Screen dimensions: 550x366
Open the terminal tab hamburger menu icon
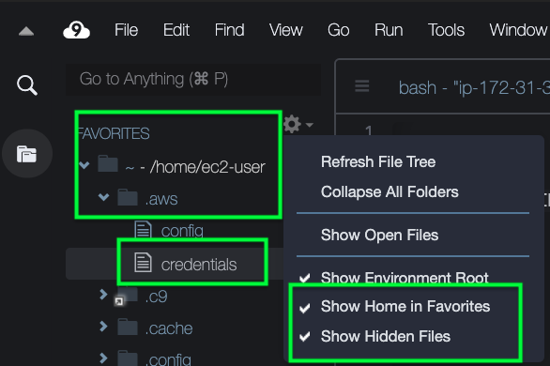click(x=361, y=86)
